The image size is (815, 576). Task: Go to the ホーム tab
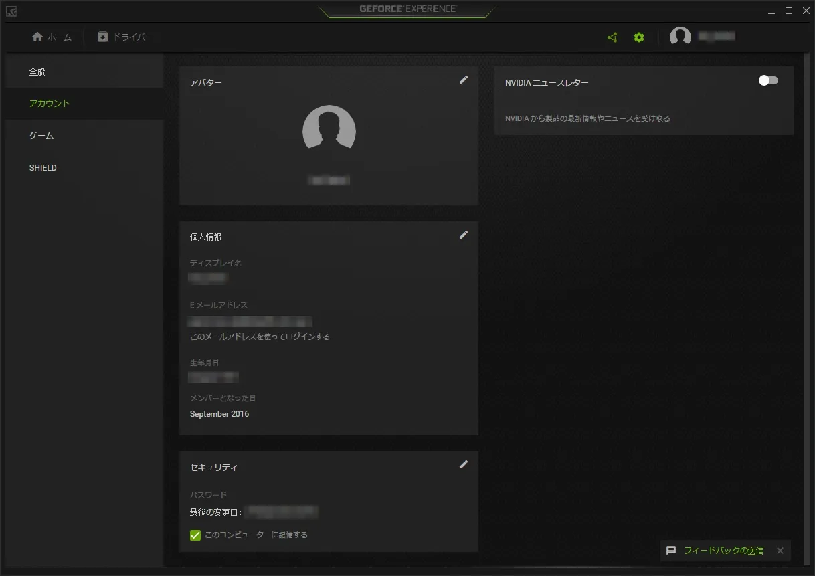52,37
